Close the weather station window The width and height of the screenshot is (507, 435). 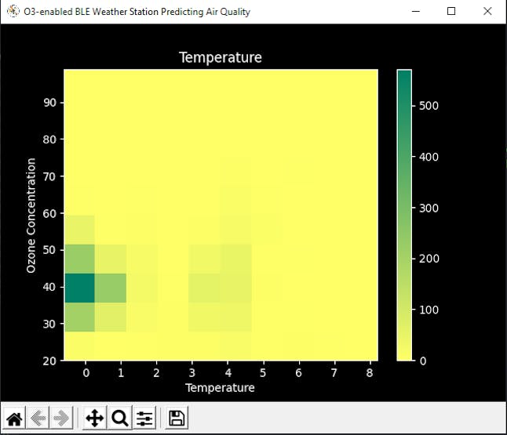click(487, 11)
